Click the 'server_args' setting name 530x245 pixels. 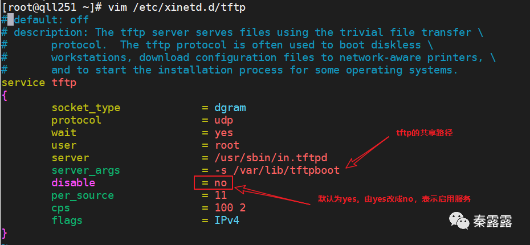[86, 170]
